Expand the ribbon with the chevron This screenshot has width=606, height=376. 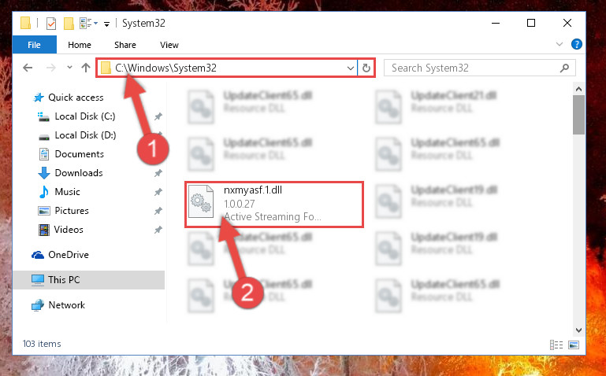coord(559,44)
